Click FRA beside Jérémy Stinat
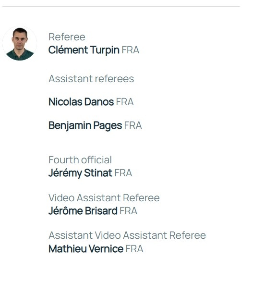 pyautogui.click(x=123, y=173)
